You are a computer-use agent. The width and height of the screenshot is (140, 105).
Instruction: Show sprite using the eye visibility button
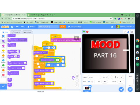point(89,82)
